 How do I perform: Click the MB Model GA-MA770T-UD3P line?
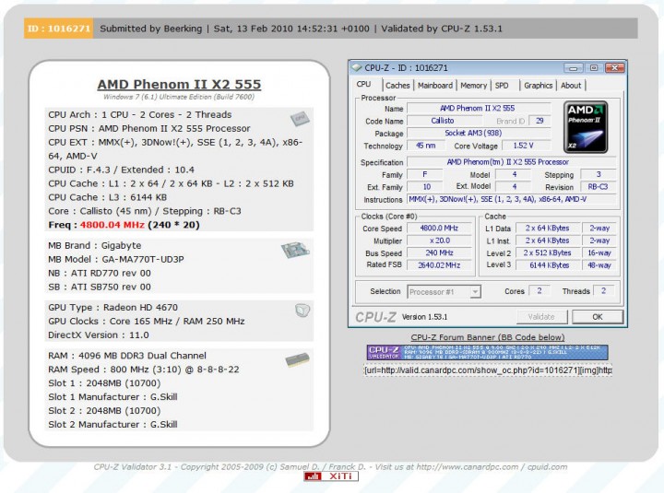coord(116,260)
